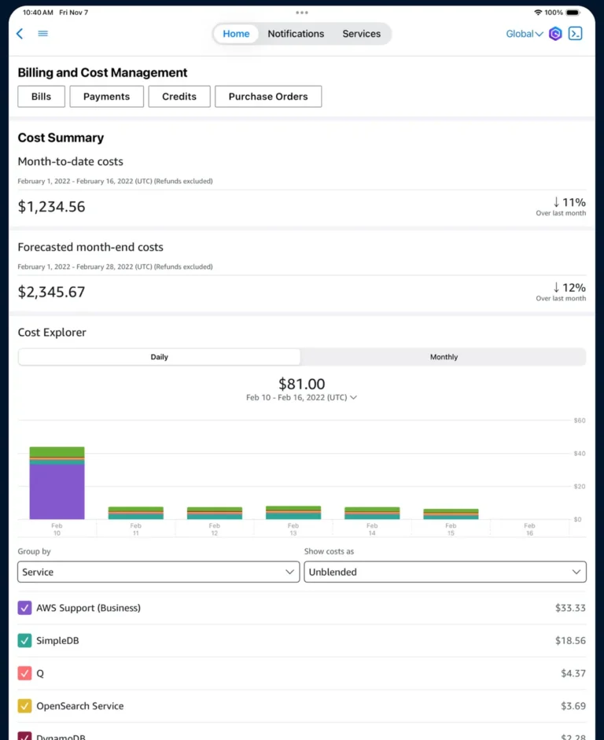Tap the $4.37 Q cost
The height and width of the screenshot is (740, 604).
[573, 673]
